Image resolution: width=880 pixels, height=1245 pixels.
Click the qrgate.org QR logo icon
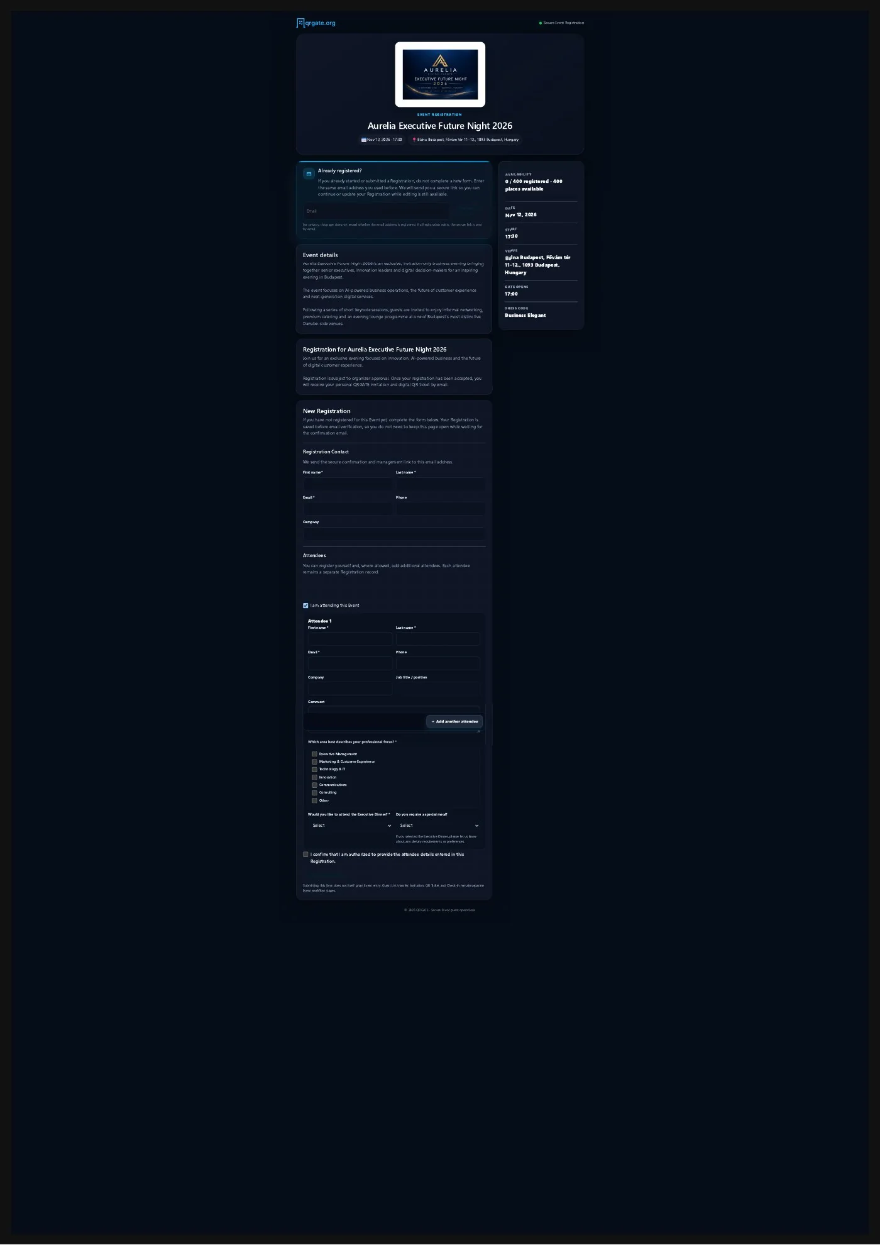coord(300,23)
